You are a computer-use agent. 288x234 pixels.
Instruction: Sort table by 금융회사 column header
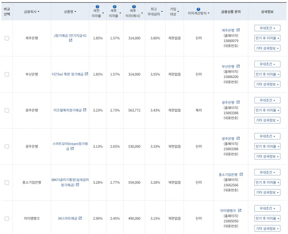click(32, 12)
